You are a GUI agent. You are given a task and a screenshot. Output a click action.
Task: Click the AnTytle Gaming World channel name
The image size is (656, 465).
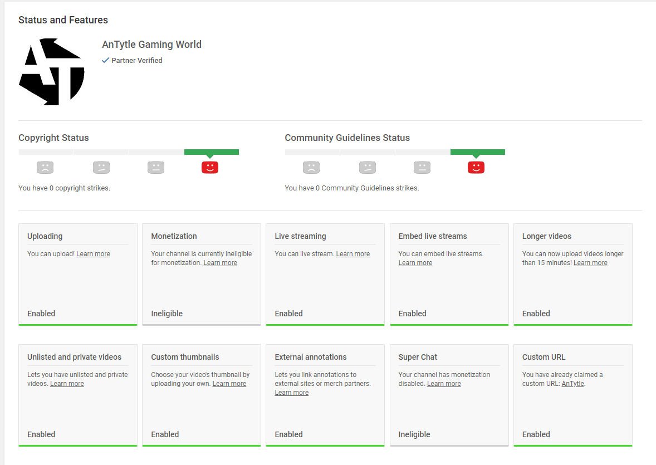[152, 45]
